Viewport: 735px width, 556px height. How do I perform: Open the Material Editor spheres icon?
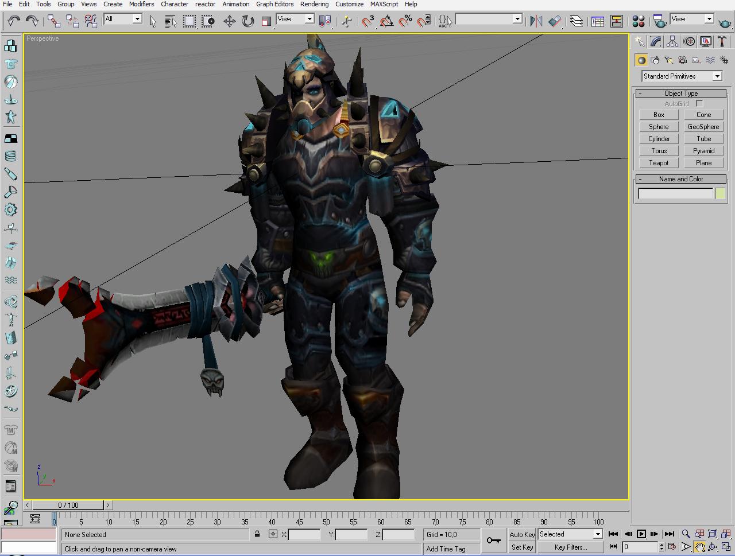(x=638, y=21)
